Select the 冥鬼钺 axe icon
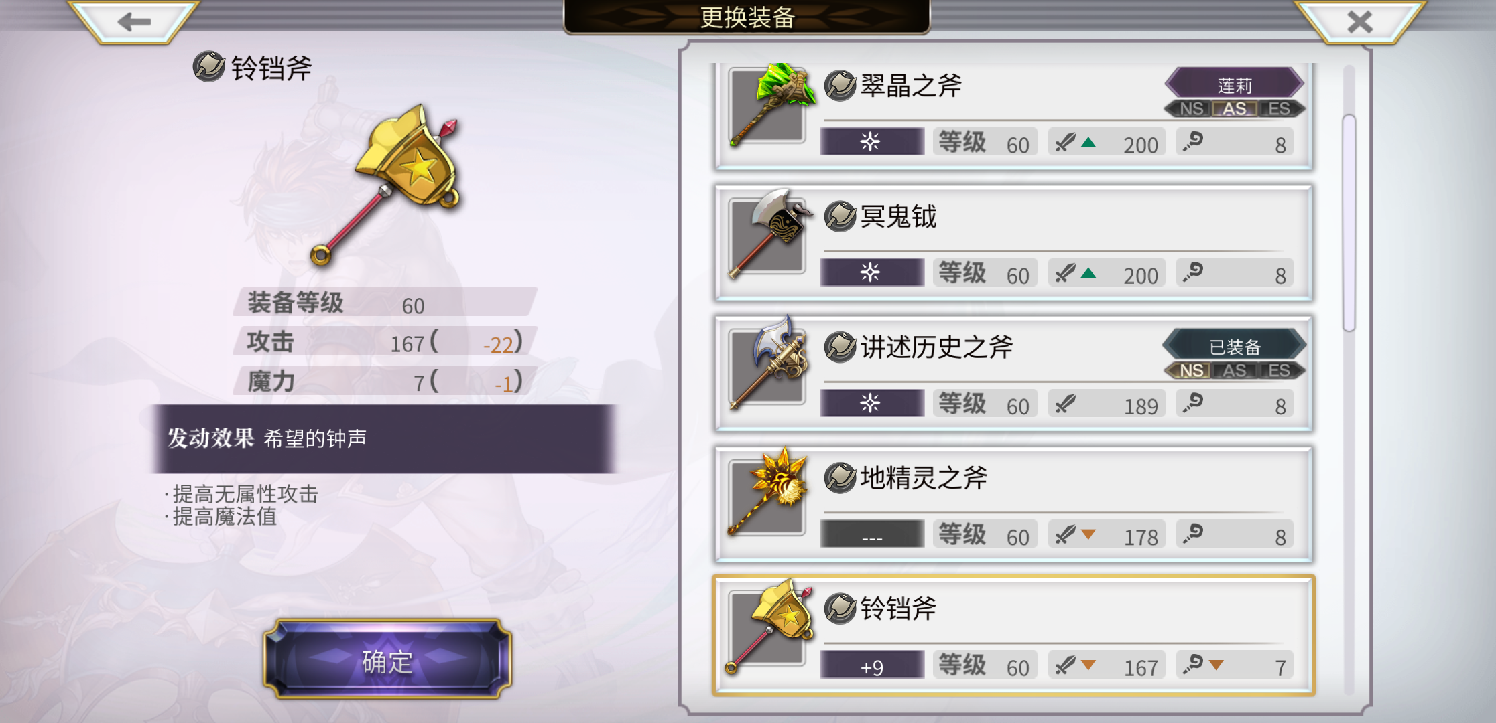 (x=771, y=234)
